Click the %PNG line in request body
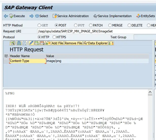Viewport: 156px width, 140px height. [10, 93]
